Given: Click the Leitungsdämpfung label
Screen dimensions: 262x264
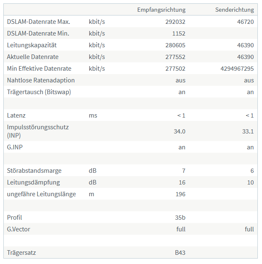Looking at the screenshot, I should point(33,182).
